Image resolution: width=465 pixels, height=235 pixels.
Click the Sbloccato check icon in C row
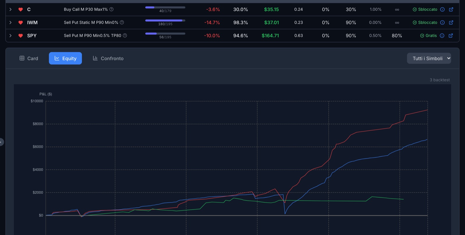pos(415,10)
